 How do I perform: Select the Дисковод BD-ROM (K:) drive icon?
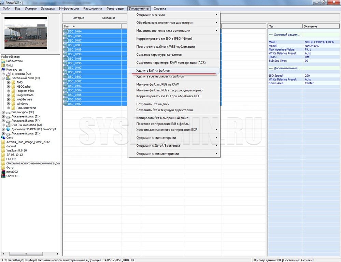[x=9, y=129]
